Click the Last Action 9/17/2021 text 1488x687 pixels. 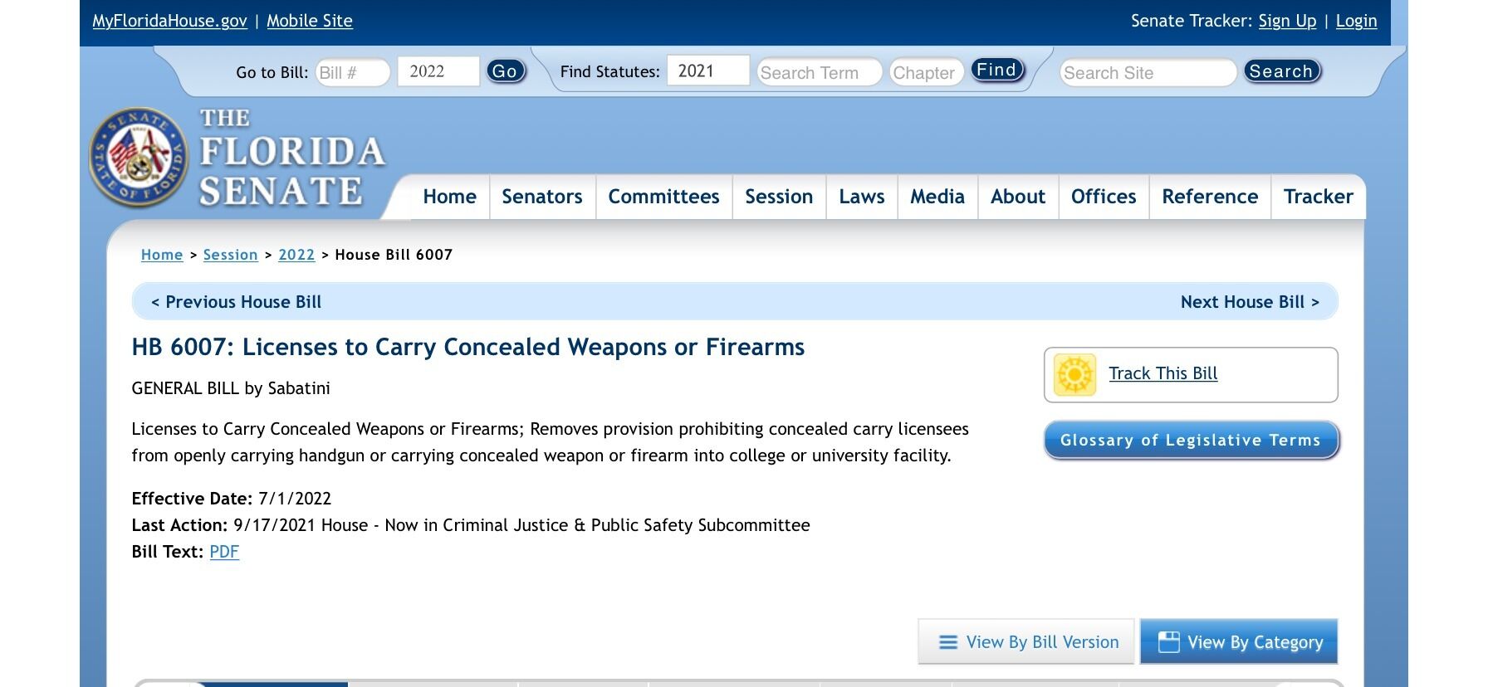pyautogui.click(x=471, y=525)
